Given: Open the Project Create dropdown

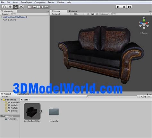Looking at the screenshot, I should coord(6,97).
